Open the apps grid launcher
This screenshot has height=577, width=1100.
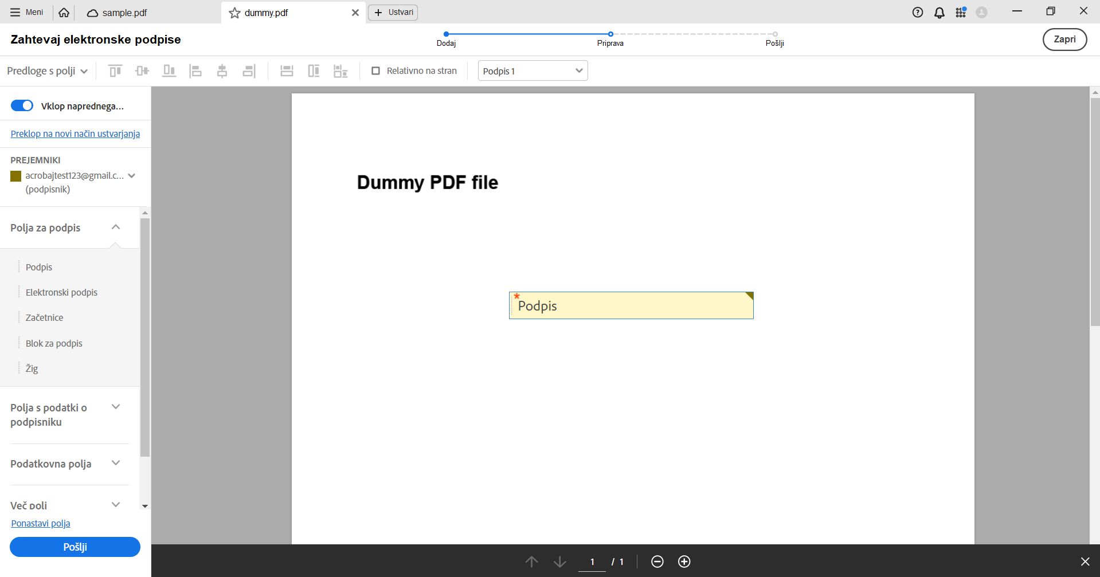point(961,13)
